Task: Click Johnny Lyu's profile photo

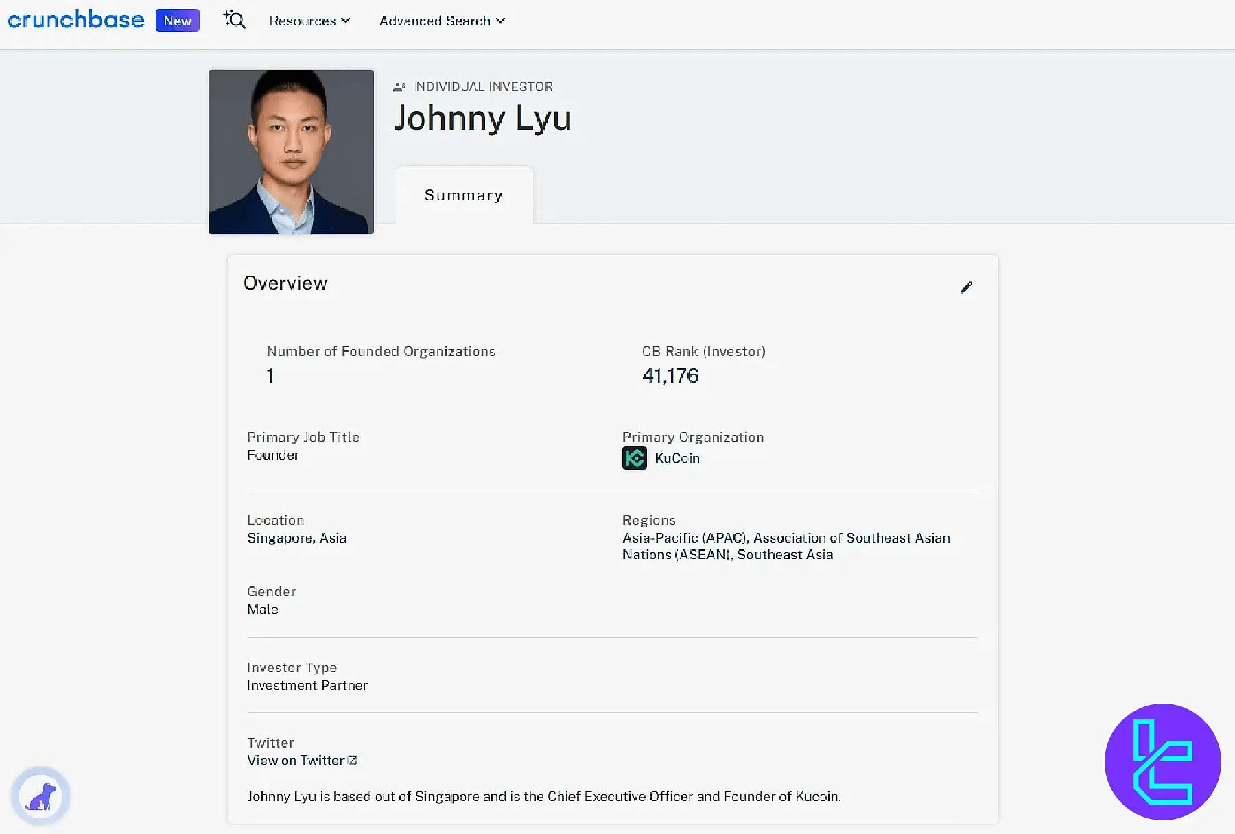Action: [x=291, y=152]
